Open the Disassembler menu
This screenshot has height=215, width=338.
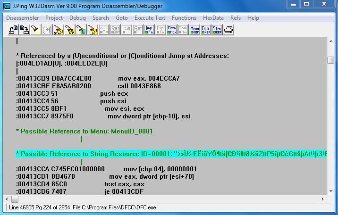pyautogui.click(x=22, y=18)
